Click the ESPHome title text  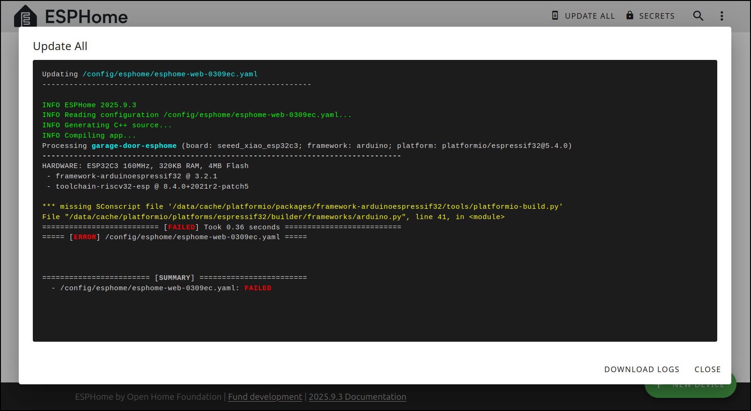click(x=86, y=17)
